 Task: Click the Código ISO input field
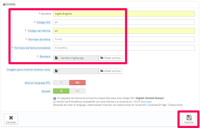click(x=124, y=22)
